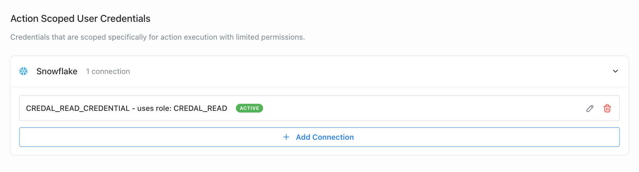This screenshot has height=172, width=639.
Task: Click the Snowflake logo icon
Action: 23,71
